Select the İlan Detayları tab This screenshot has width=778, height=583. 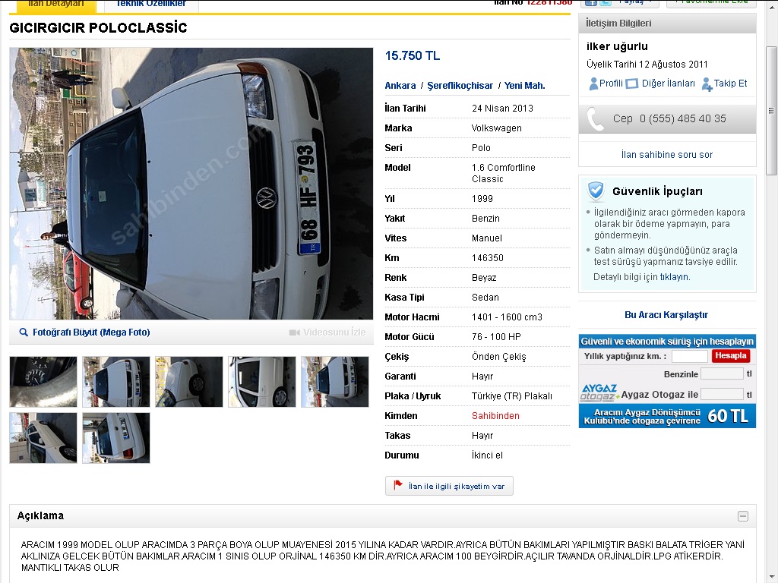pyautogui.click(x=55, y=4)
